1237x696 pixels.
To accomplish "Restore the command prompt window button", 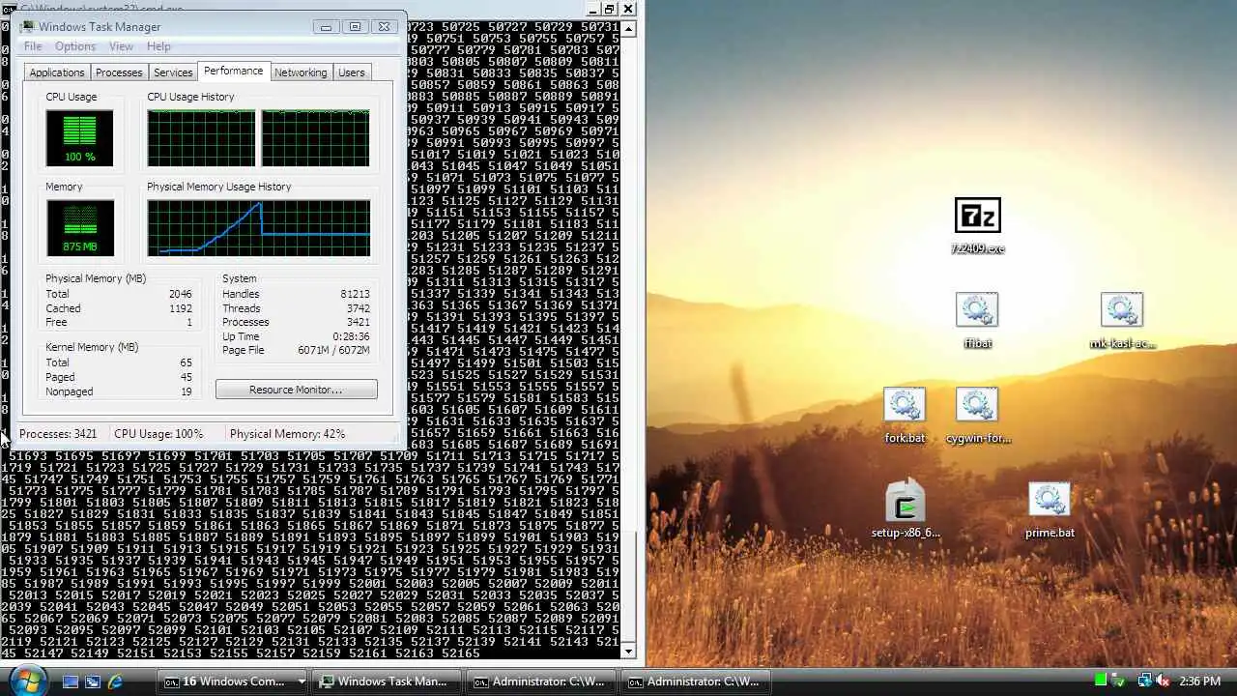I will click(x=610, y=9).
